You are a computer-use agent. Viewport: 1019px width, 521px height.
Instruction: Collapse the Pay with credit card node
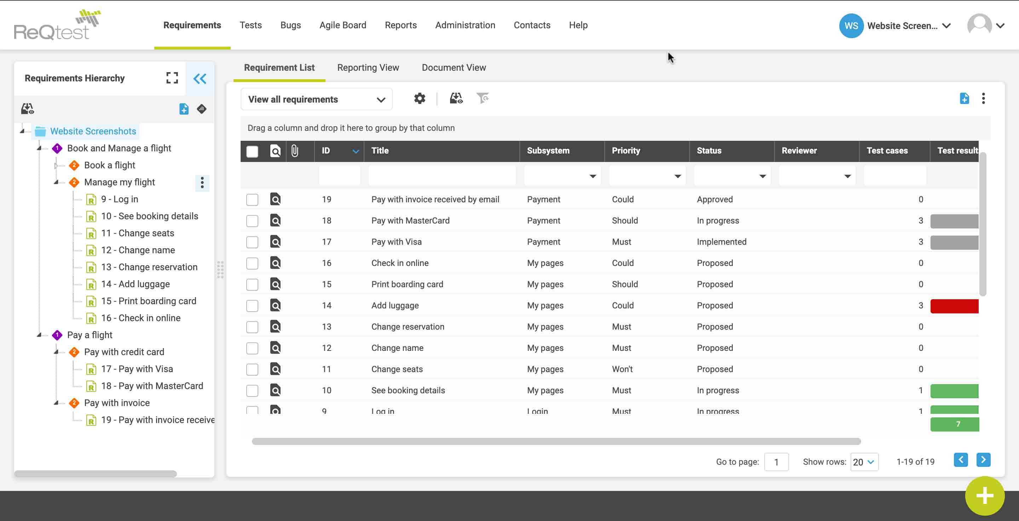(56, 352)
